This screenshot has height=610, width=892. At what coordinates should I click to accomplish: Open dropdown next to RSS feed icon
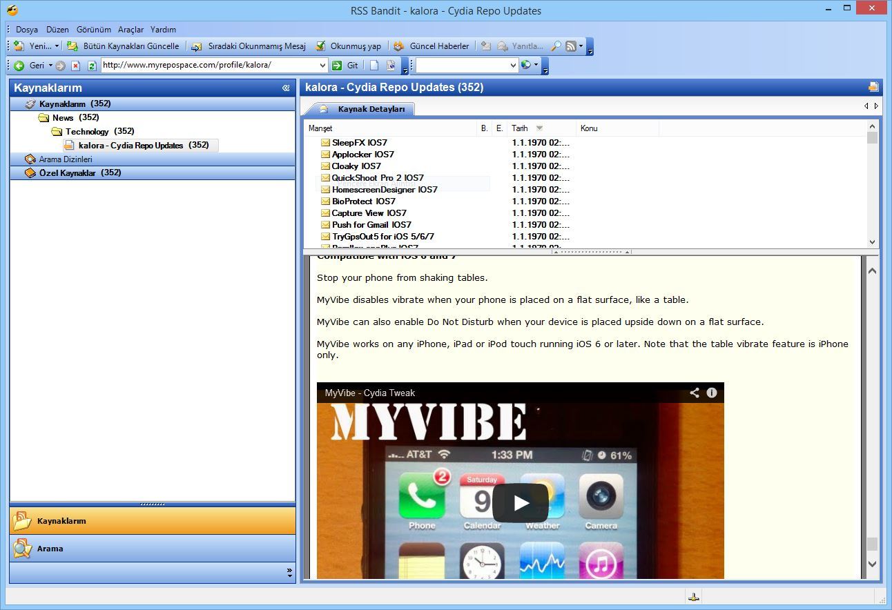point(581,46)
